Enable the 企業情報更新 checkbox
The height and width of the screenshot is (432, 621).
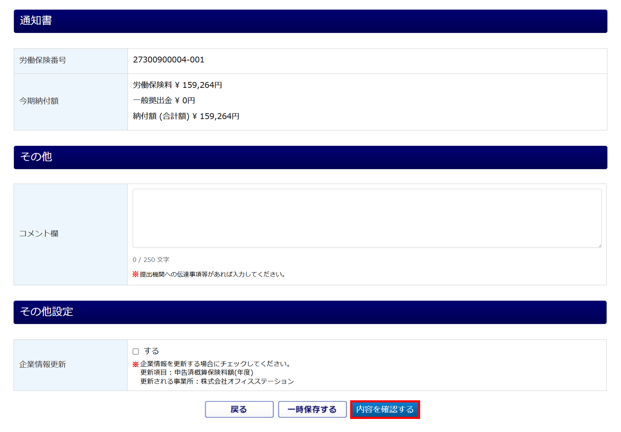pyautogui.click(x=136, y=352)
